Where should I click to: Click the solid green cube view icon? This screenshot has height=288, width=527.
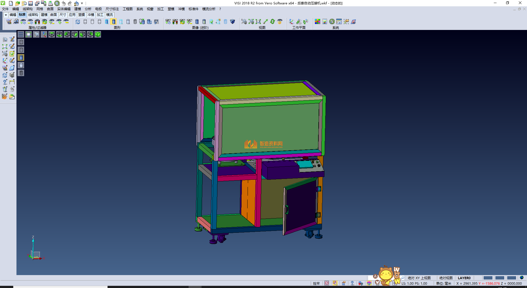98,34
